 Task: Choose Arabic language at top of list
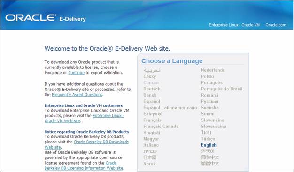[152, 70]
